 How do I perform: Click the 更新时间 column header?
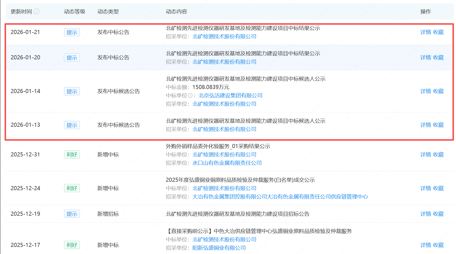(x=21, y=12)
